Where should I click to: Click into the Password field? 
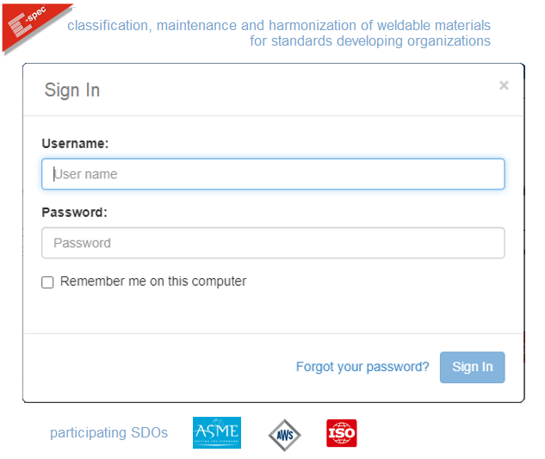(273, 243)
